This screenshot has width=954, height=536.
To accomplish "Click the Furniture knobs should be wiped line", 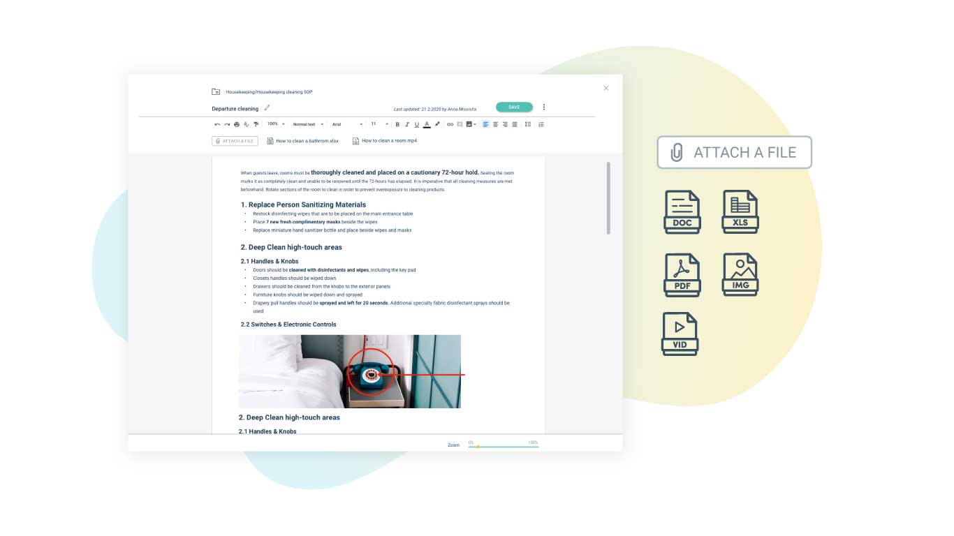I will 308,295.
